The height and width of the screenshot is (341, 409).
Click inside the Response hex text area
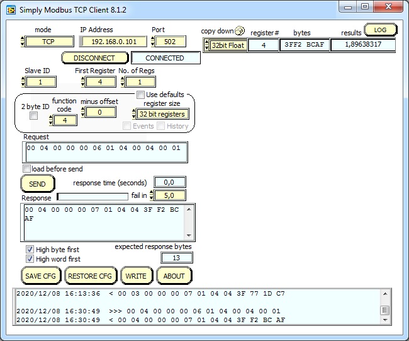point(104,223)
